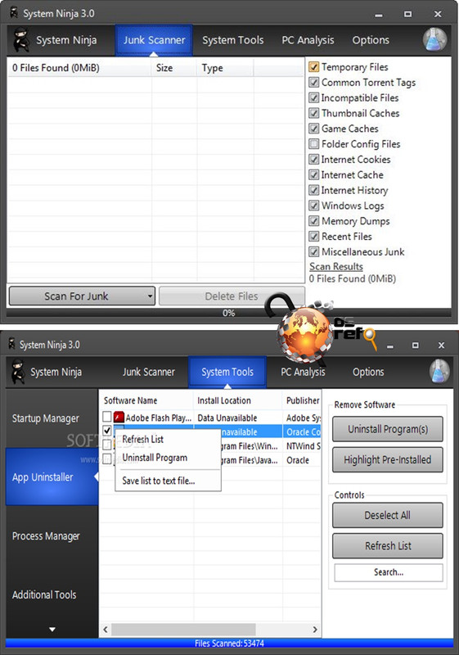Click the Adobe Flash Player red icon
The height and width of the screenshot is (655, 459).
point(119,417)
